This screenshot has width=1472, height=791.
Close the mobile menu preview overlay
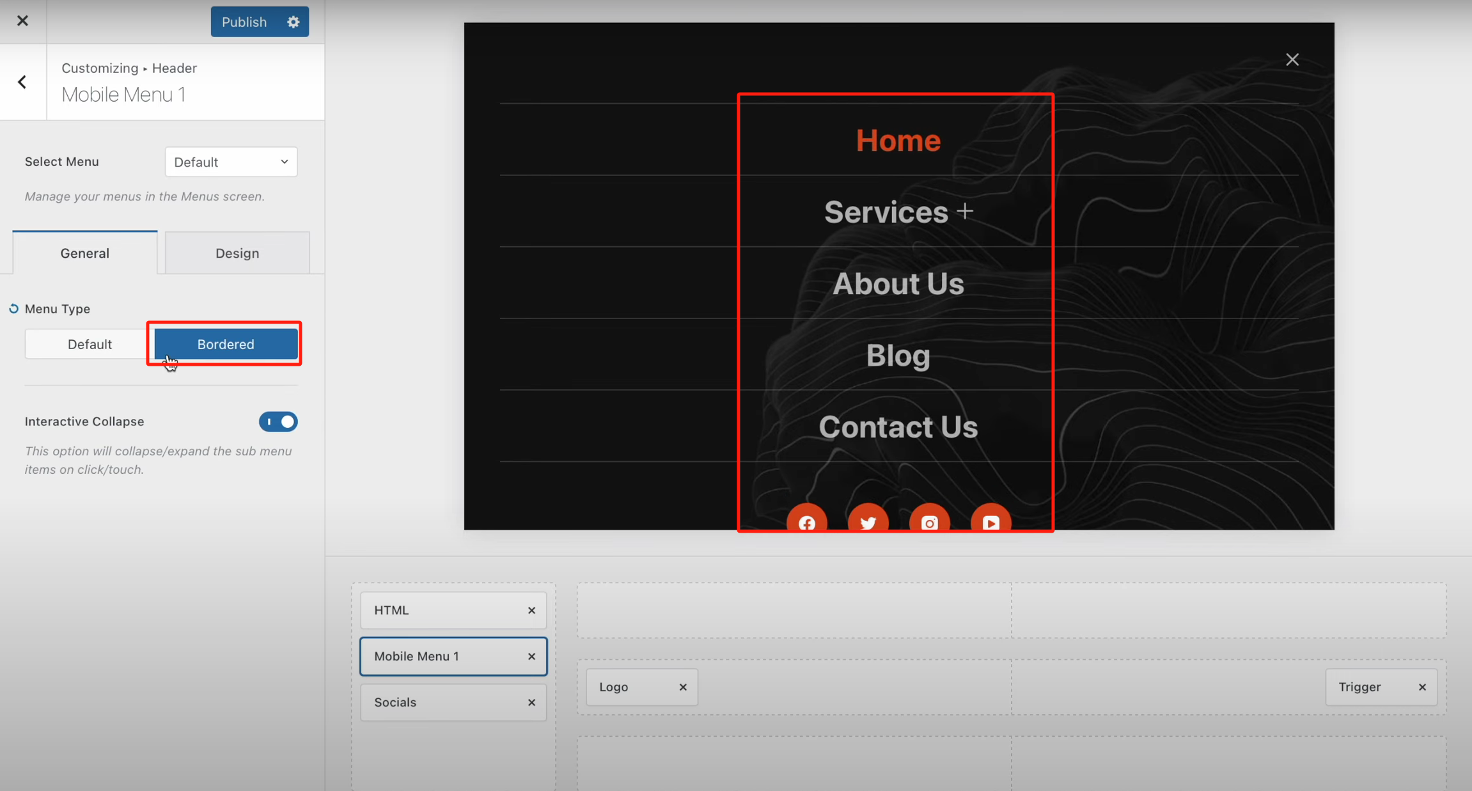click(x=1292, y=59)
